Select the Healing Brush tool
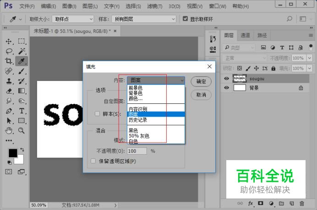 click(x=9, y=71)
